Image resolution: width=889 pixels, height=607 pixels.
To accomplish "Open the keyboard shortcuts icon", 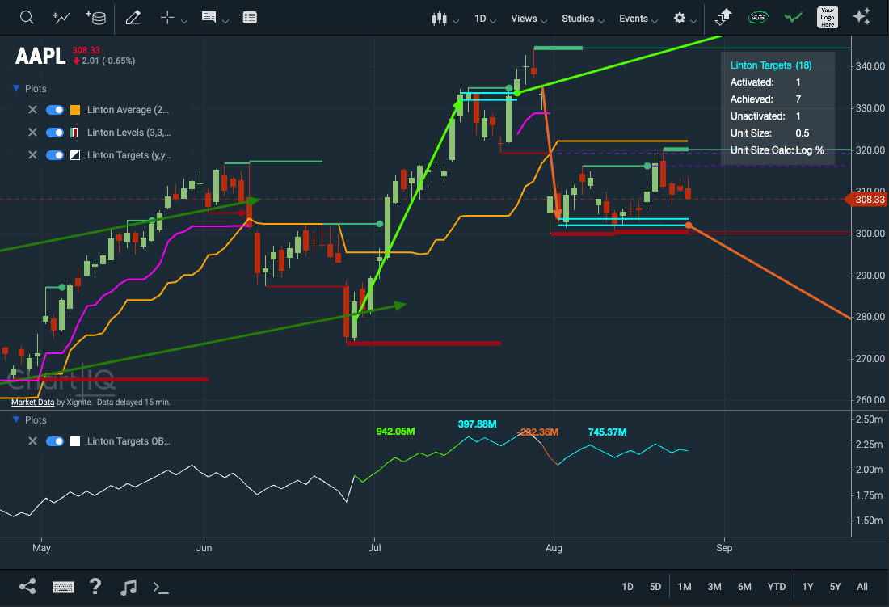I will (63, 587).
